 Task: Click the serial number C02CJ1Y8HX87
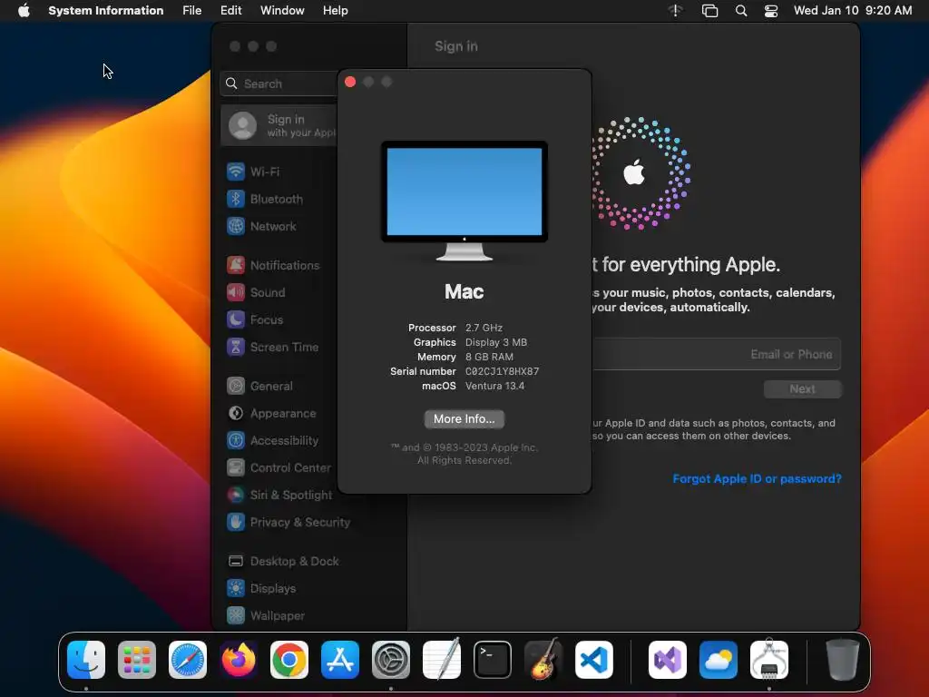[x=503, y=371]
